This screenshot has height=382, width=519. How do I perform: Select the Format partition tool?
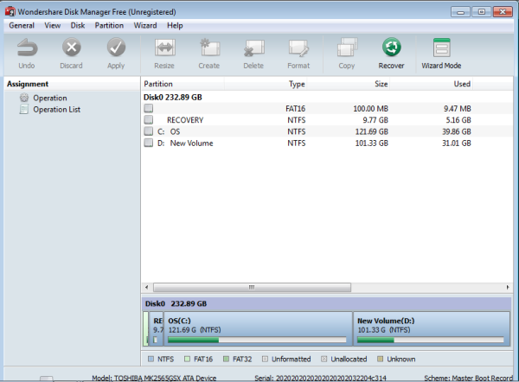coord(298,50)
